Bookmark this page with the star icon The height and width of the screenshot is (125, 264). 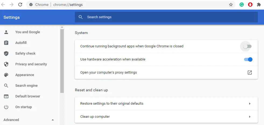(x=231, y=5)
